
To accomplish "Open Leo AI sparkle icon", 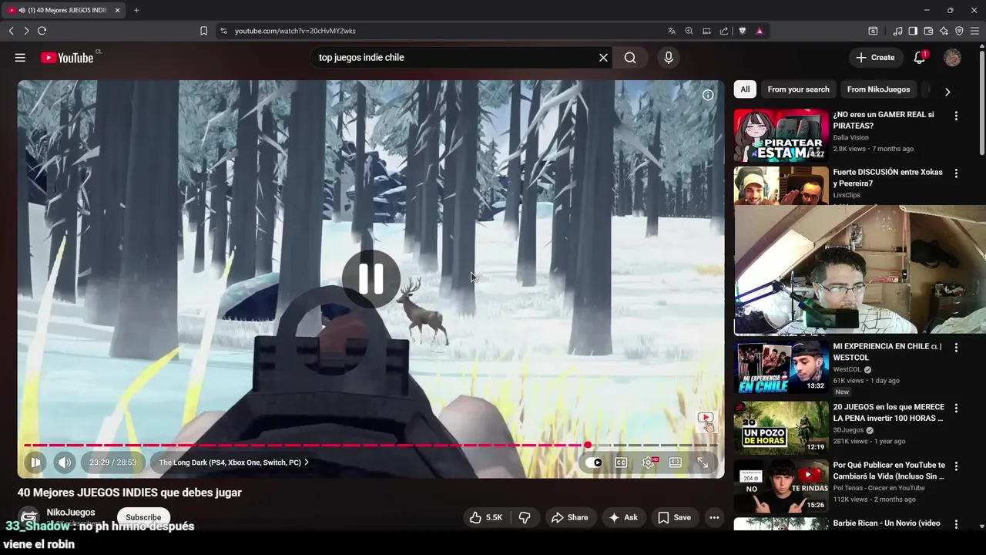I will pos(944,31).
